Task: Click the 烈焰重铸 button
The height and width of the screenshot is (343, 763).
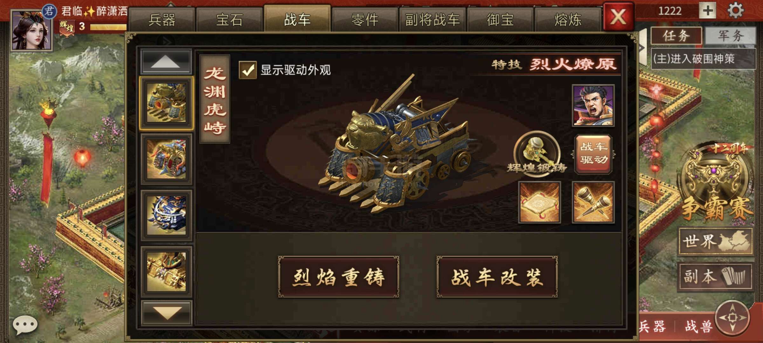Action: click(339, 277)
